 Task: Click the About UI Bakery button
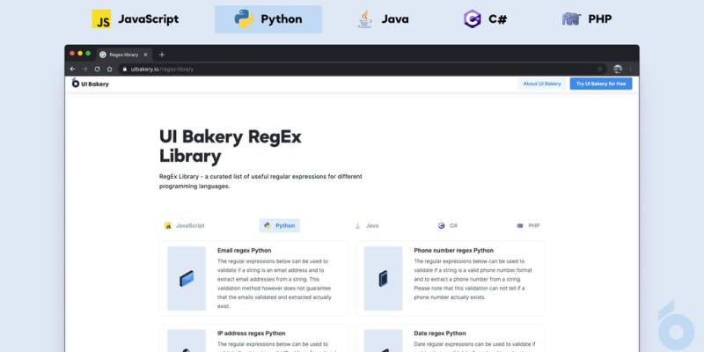click(x=542, y=84)
